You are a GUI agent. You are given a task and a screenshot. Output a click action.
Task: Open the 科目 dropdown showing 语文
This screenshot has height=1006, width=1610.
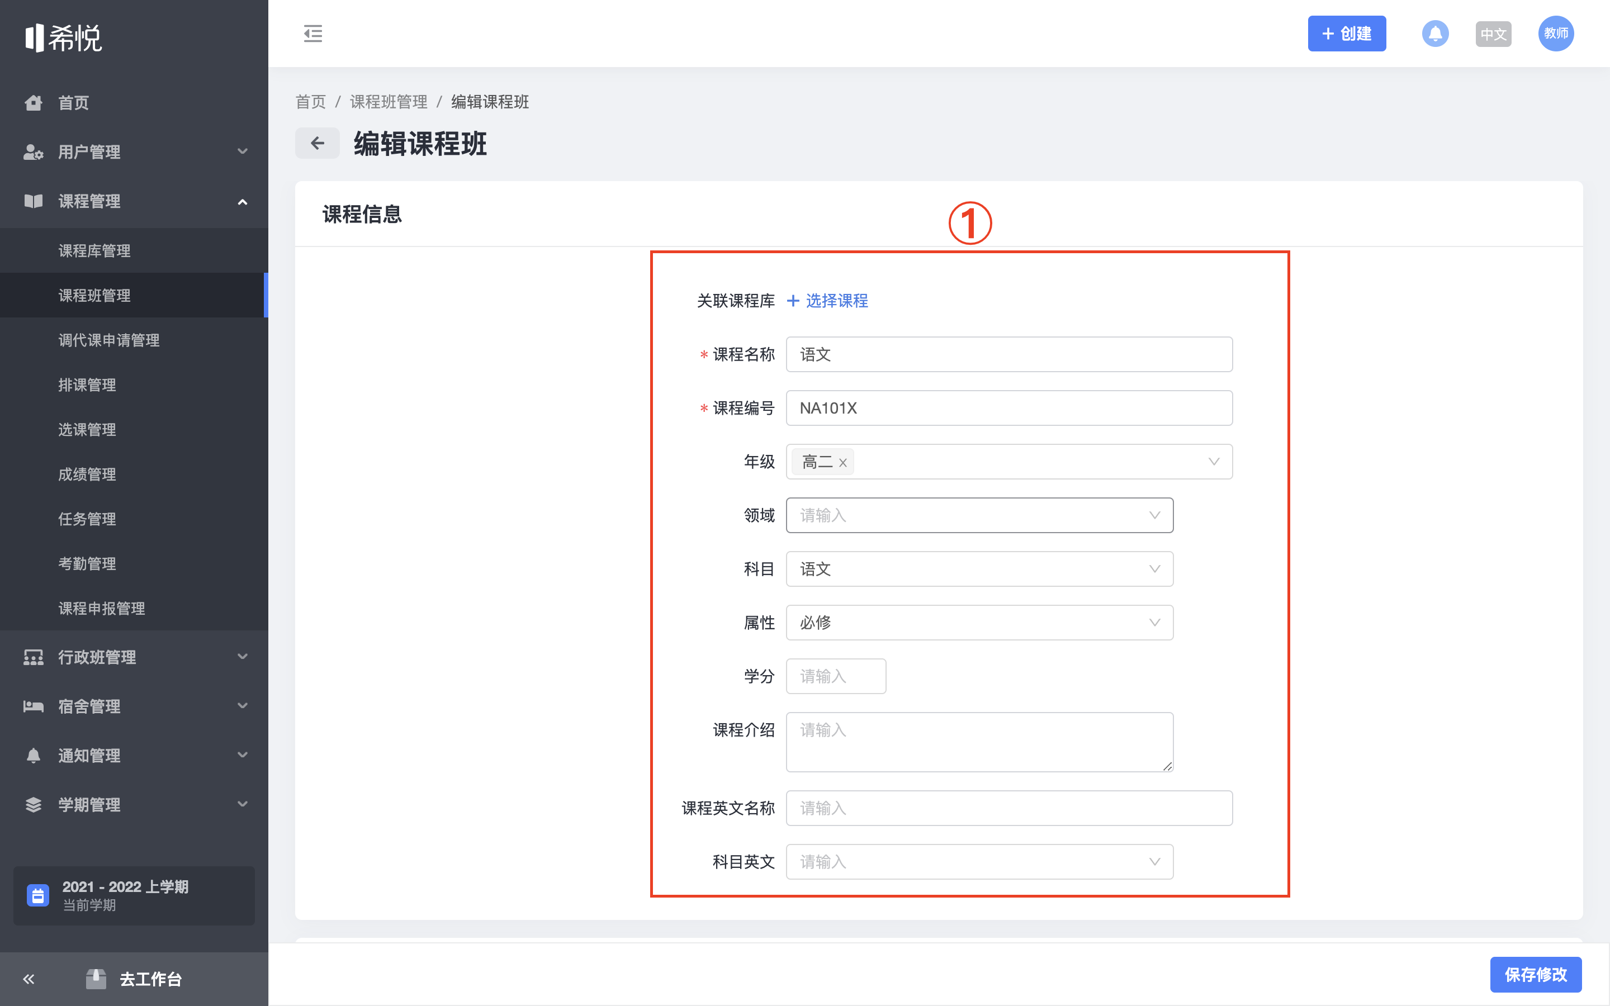click(x=979, y=569)
